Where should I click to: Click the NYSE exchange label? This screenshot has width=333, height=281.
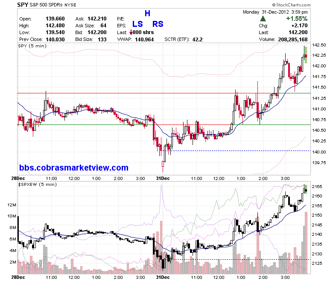point(70,5)
